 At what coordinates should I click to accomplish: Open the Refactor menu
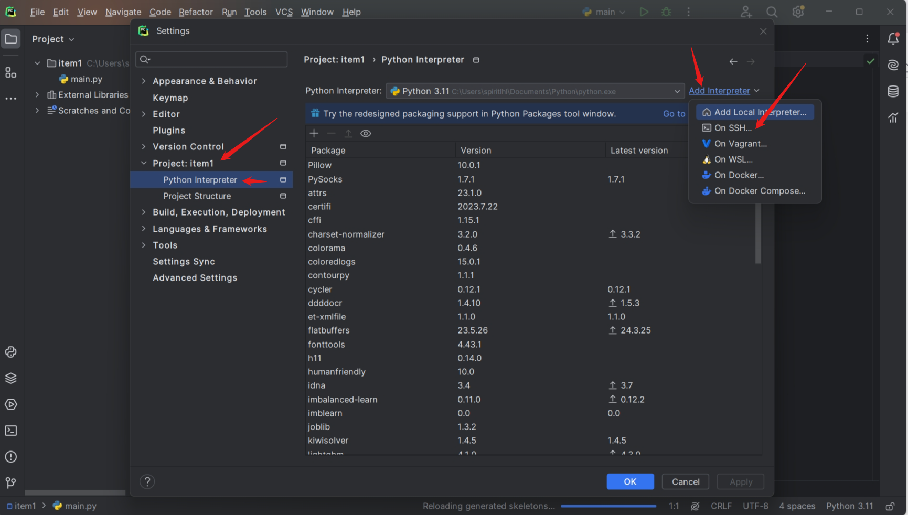[x=196, y=12]
